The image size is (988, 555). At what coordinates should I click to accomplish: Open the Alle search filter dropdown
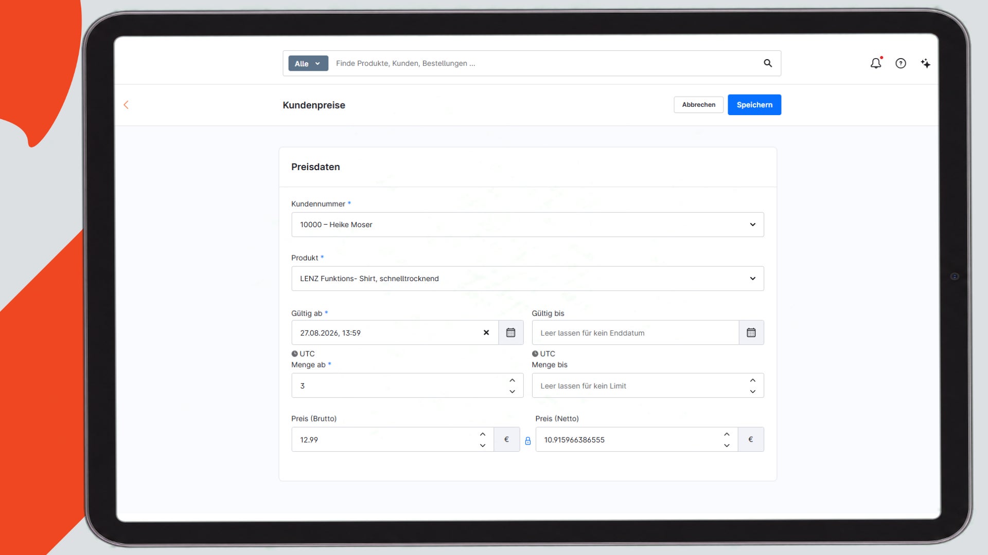308,63
